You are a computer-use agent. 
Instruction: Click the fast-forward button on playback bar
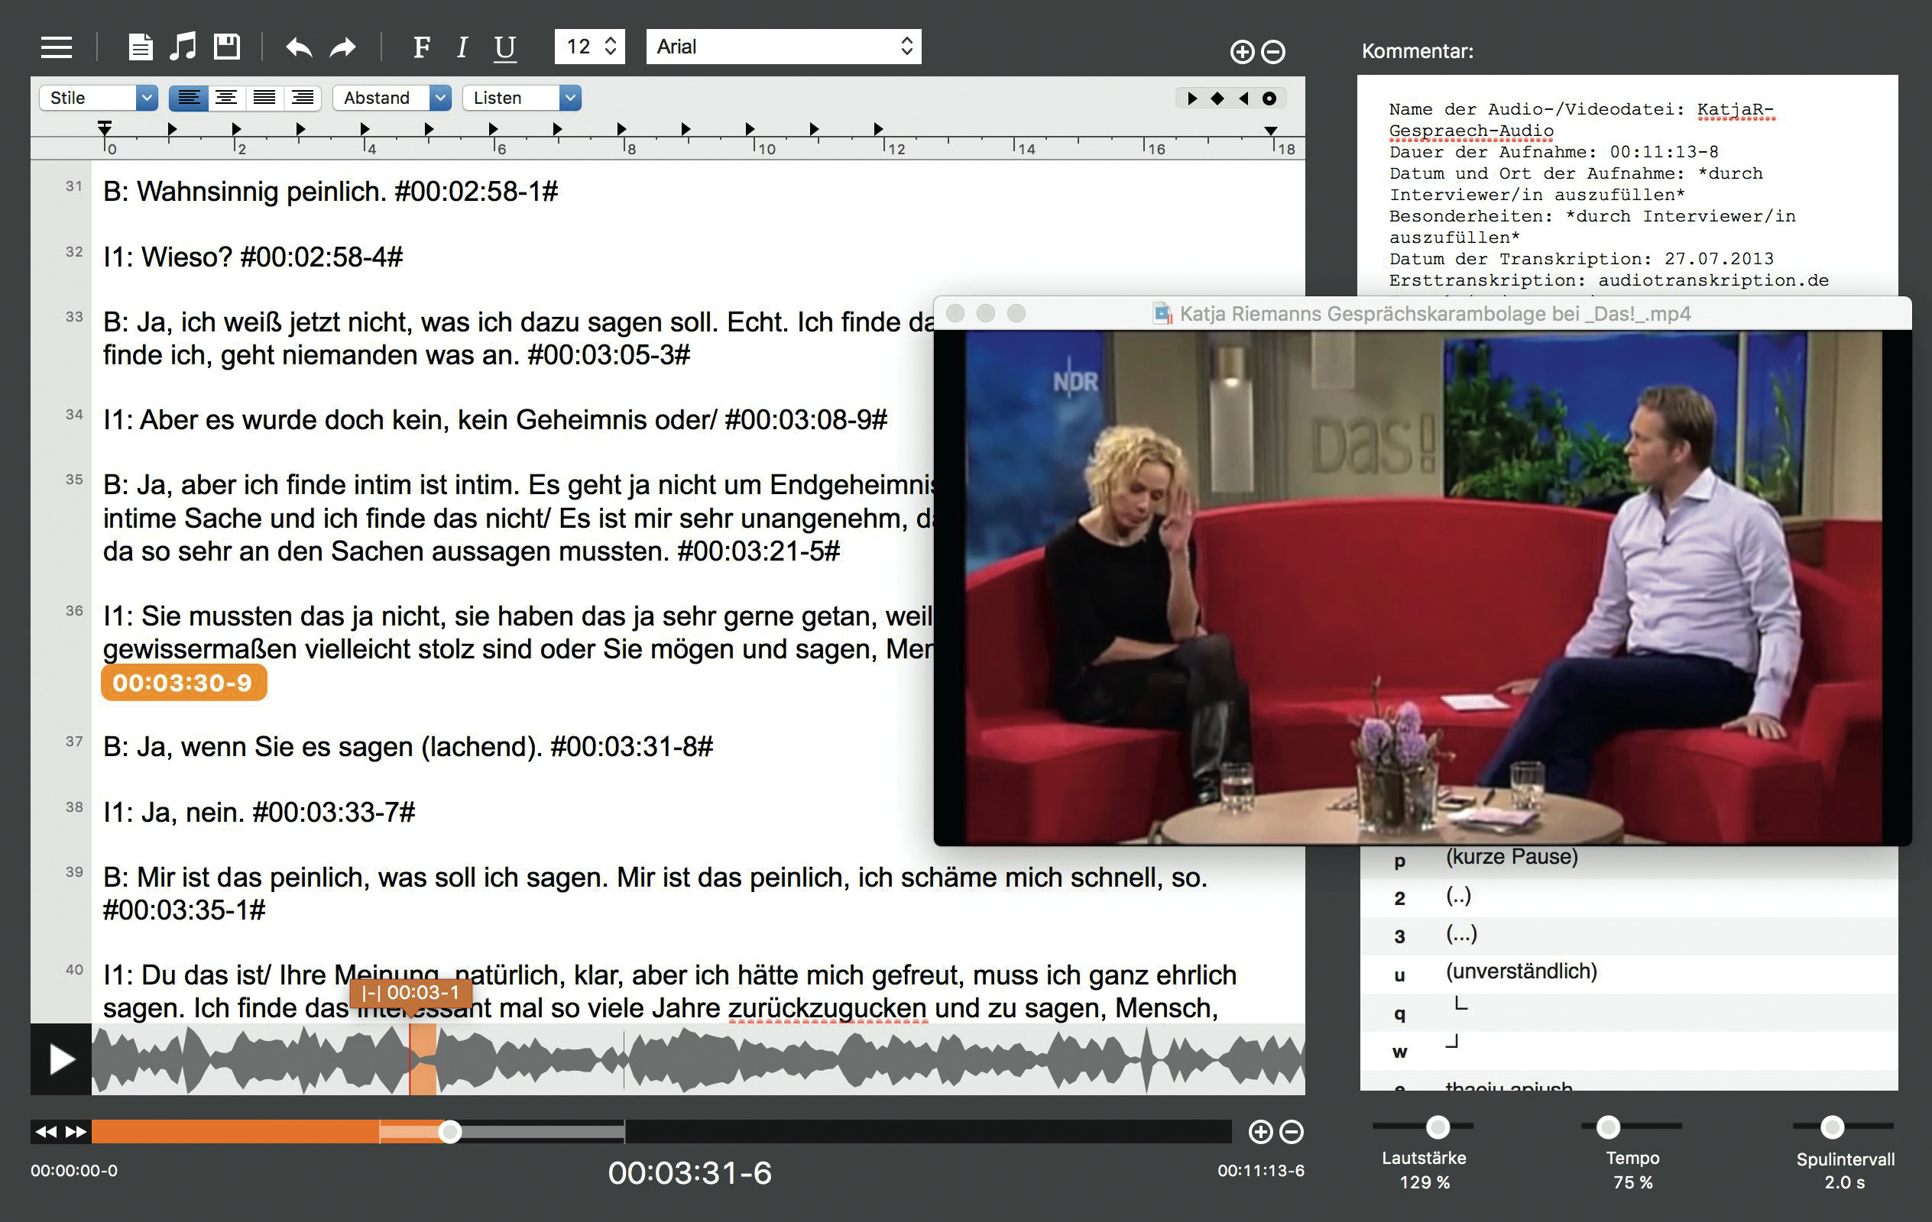(x=76, y=1131)
